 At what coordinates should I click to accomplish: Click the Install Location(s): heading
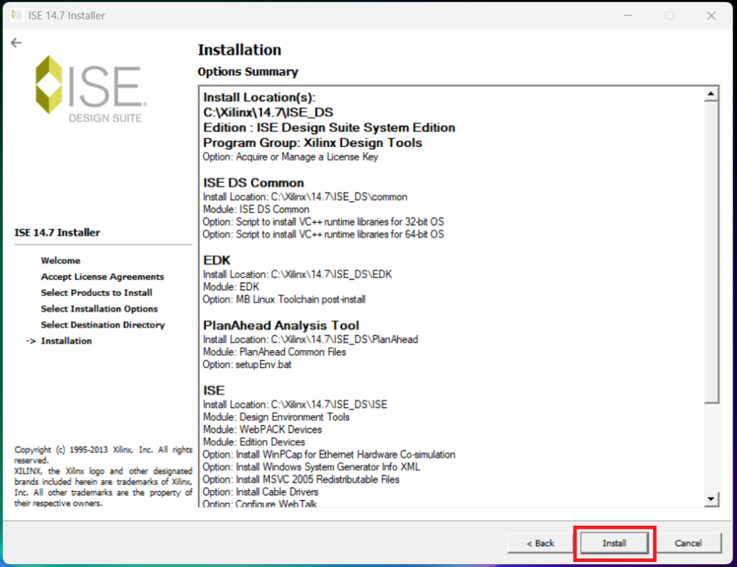tap(259, 97)
